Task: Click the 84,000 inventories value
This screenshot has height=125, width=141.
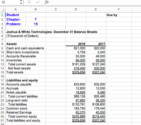Action: coord(80,60)
